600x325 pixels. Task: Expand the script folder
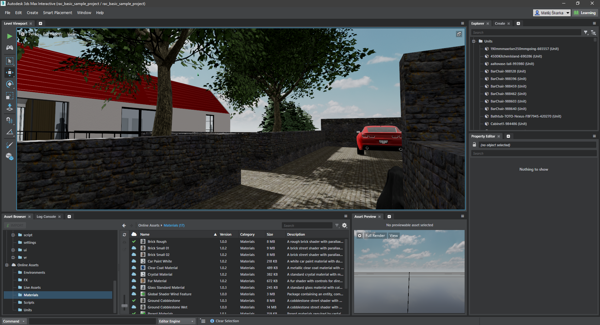(13, 235)
